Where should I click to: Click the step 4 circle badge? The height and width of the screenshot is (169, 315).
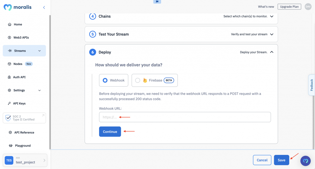point(93,16)
